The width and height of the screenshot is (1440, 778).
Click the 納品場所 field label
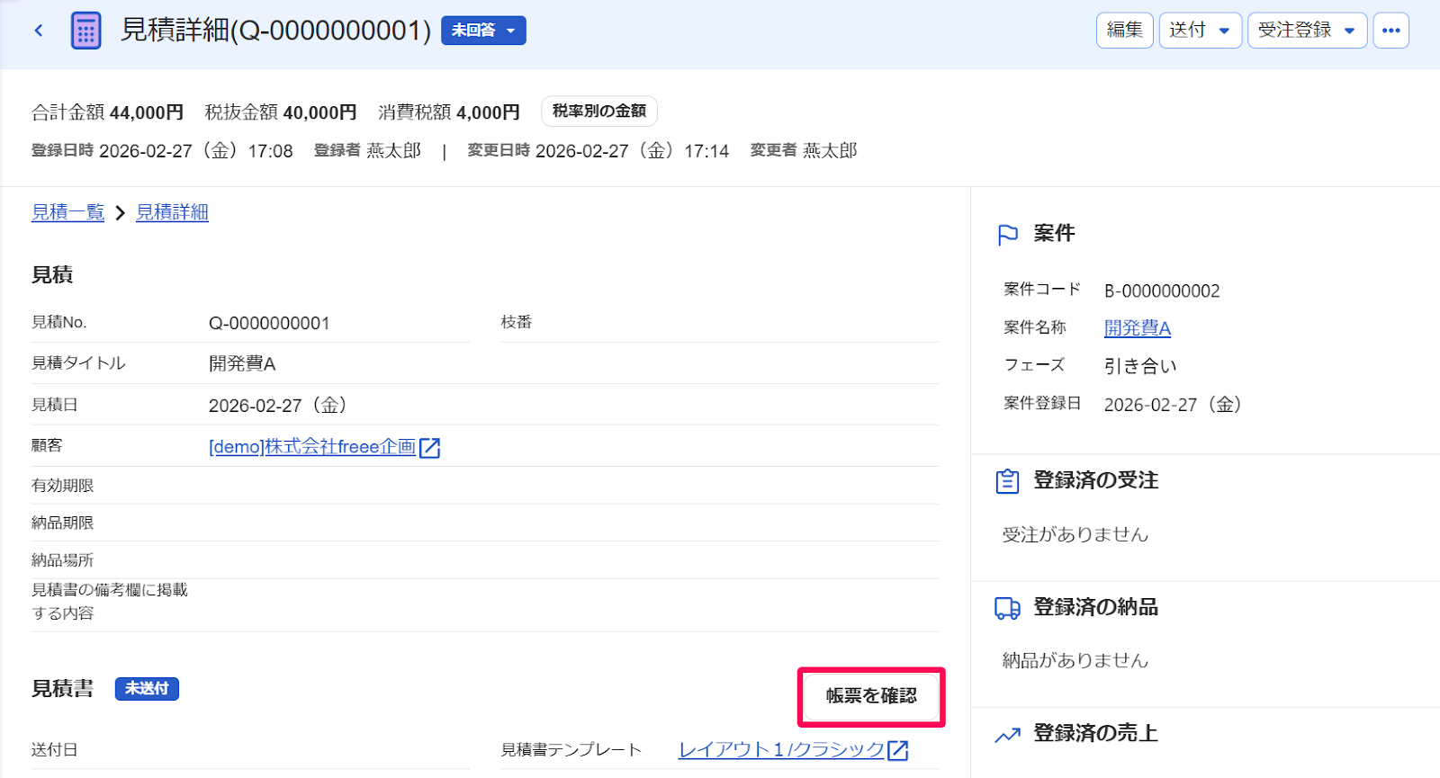63,560
